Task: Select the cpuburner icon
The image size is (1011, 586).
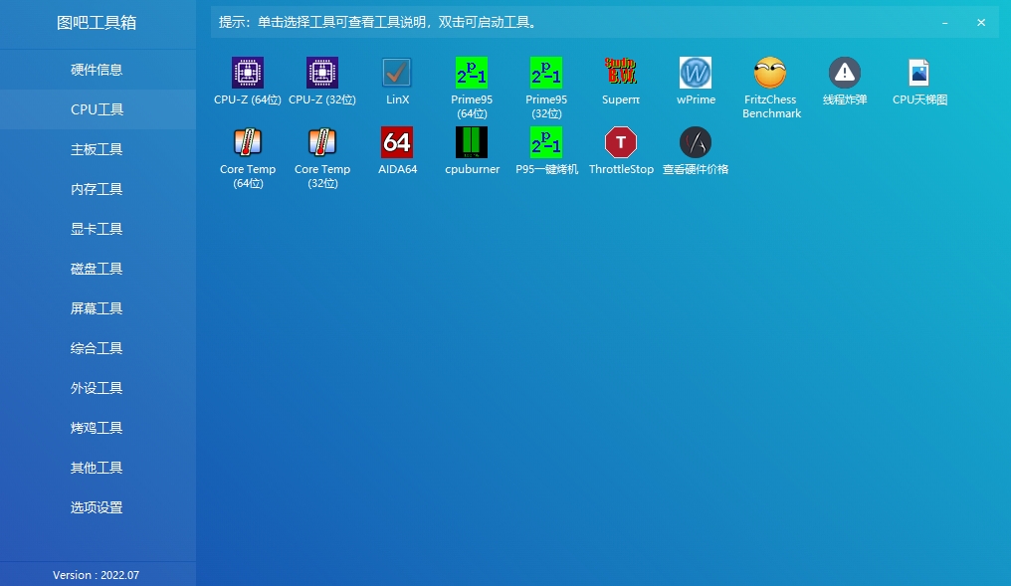Action: 472,142
